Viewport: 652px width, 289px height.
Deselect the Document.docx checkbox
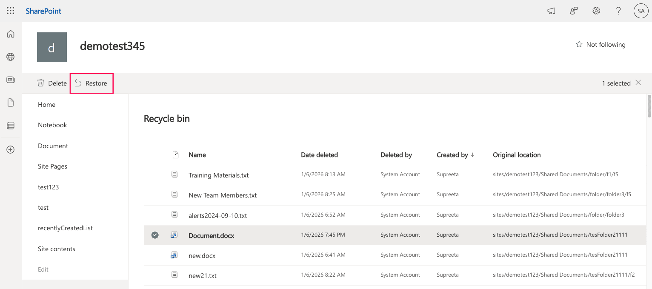[x=155, y=235]
